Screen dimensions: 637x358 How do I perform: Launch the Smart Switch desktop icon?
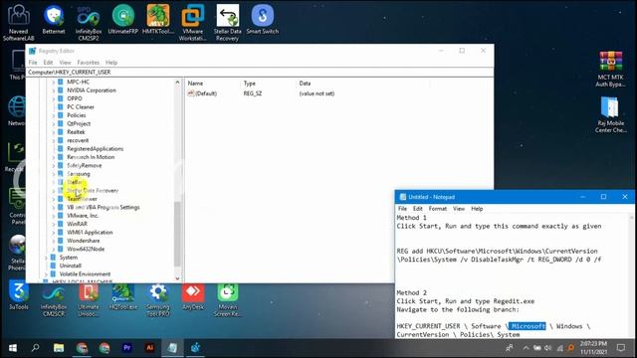point(263,20)
